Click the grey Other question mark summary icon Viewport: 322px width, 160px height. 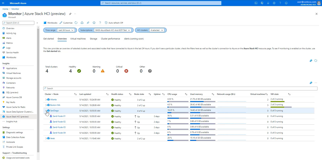(150, 71)
